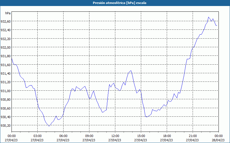
Task: Select the 930,40 y-axis value
Action: pos(5,117)
